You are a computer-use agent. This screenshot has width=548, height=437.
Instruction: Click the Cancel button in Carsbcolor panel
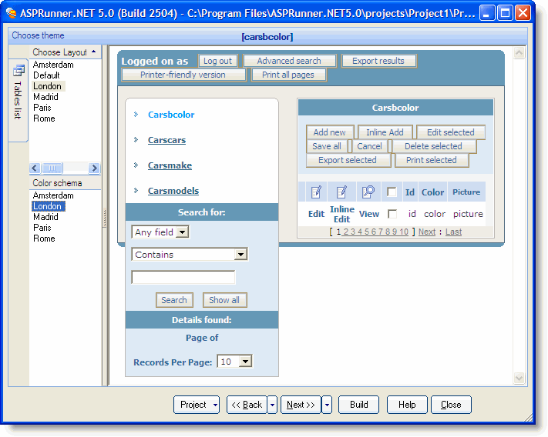[369, 146]
